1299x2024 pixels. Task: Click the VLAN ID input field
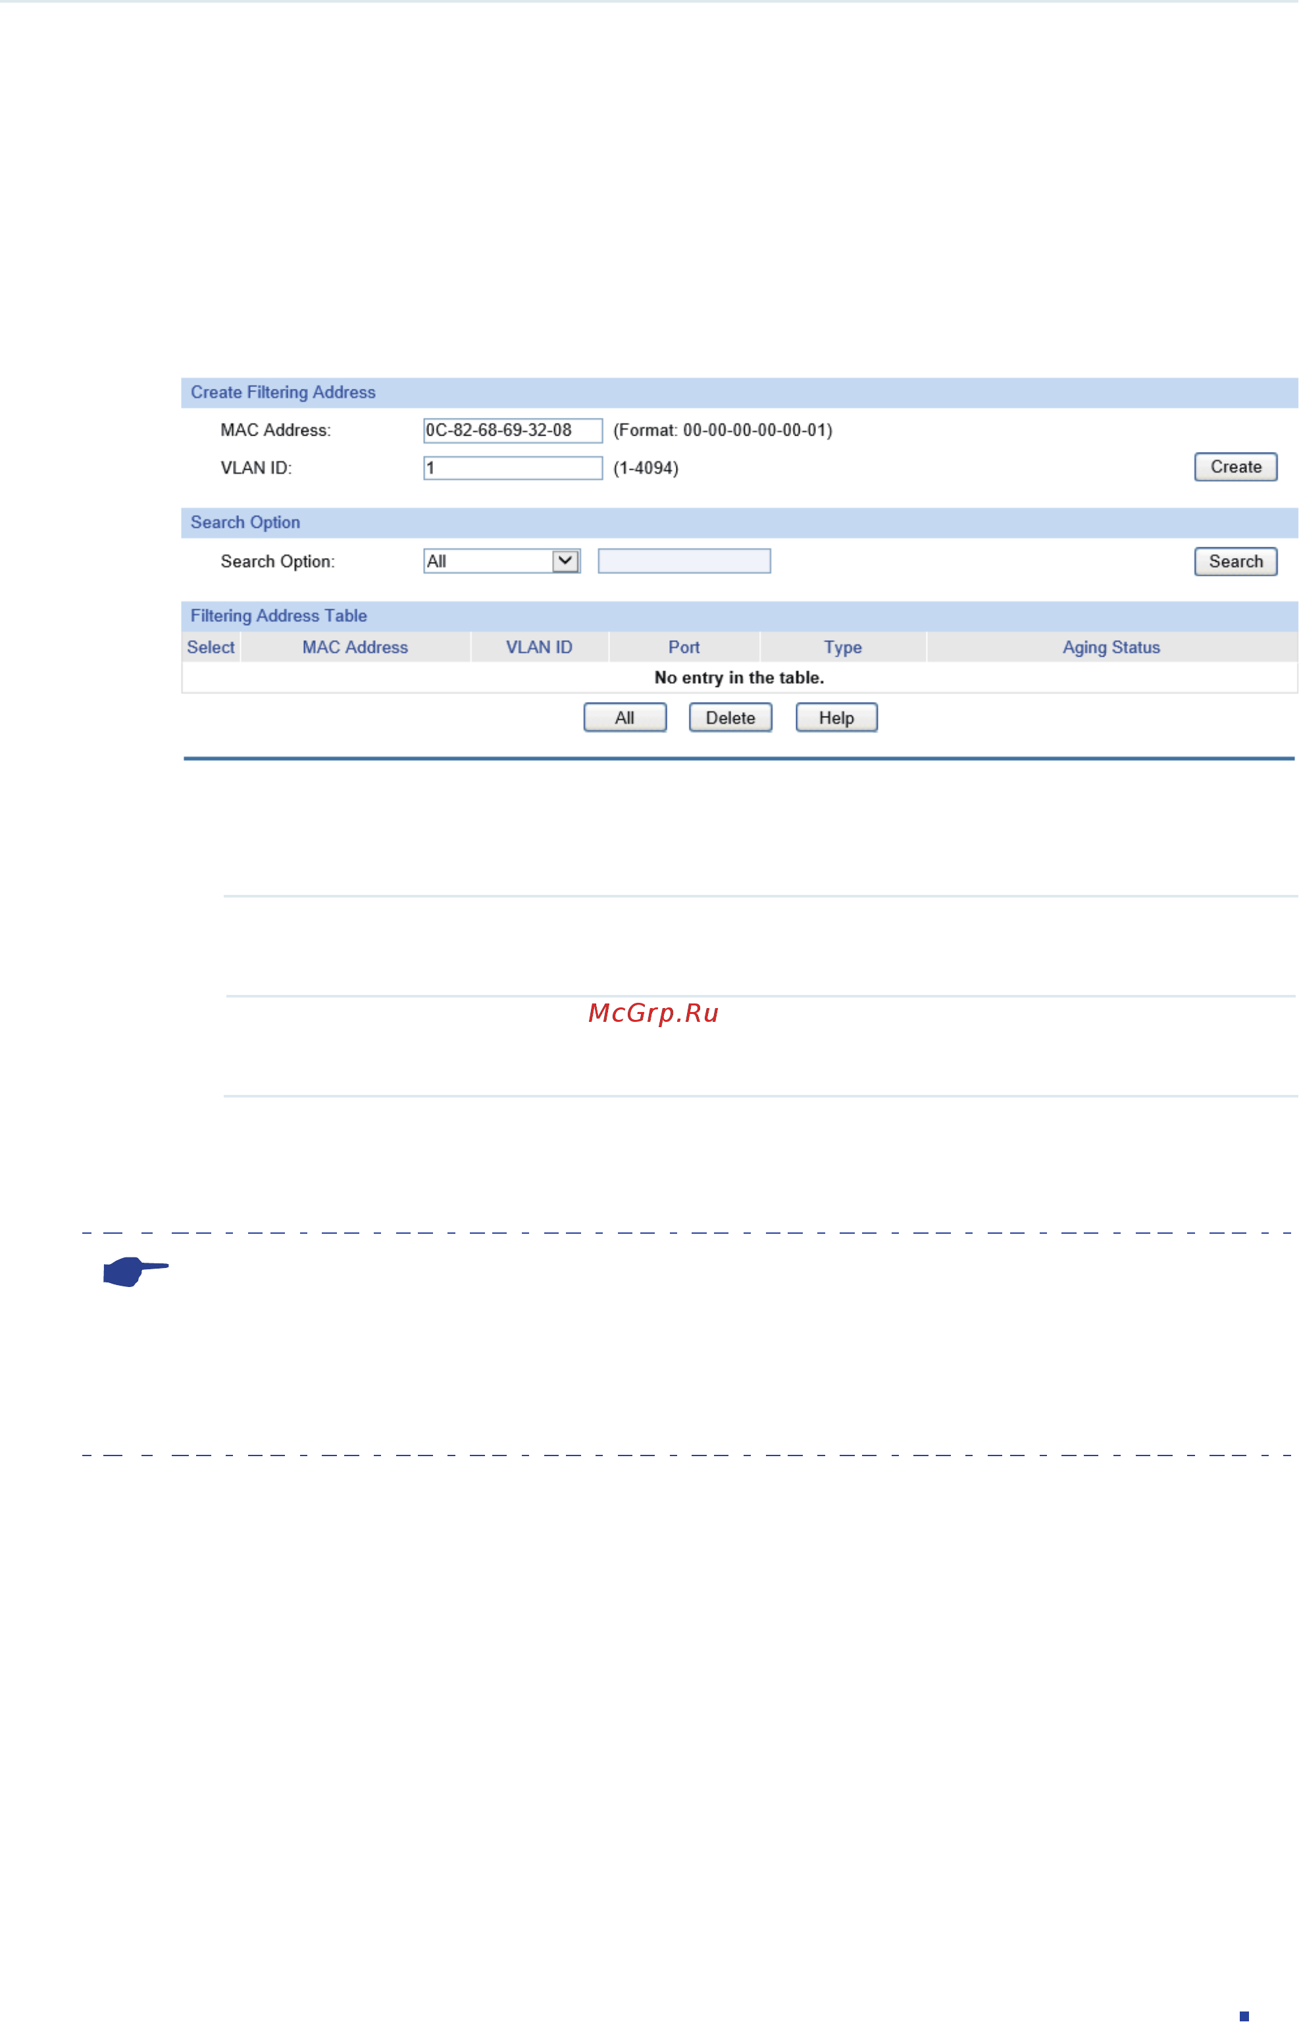click(513, 468)
